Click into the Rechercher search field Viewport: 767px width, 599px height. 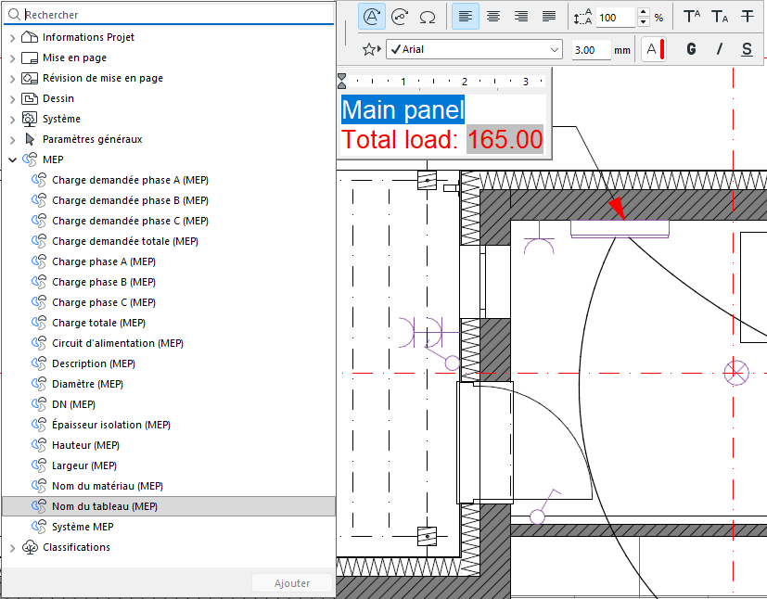[169, 15]
